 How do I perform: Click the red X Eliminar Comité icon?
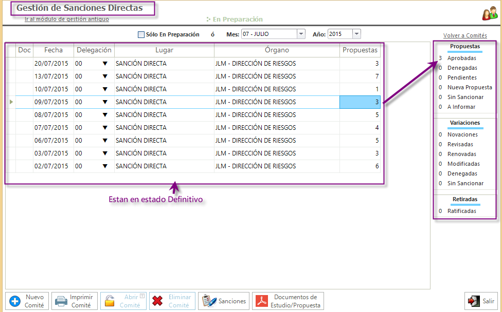tap(158, 301)
